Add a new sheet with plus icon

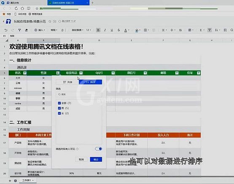click(10, 181)
